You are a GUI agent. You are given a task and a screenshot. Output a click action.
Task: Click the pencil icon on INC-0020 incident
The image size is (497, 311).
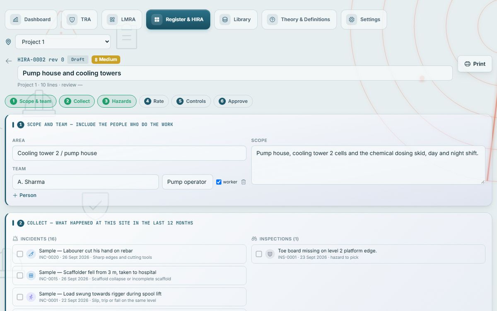(31, 254)
